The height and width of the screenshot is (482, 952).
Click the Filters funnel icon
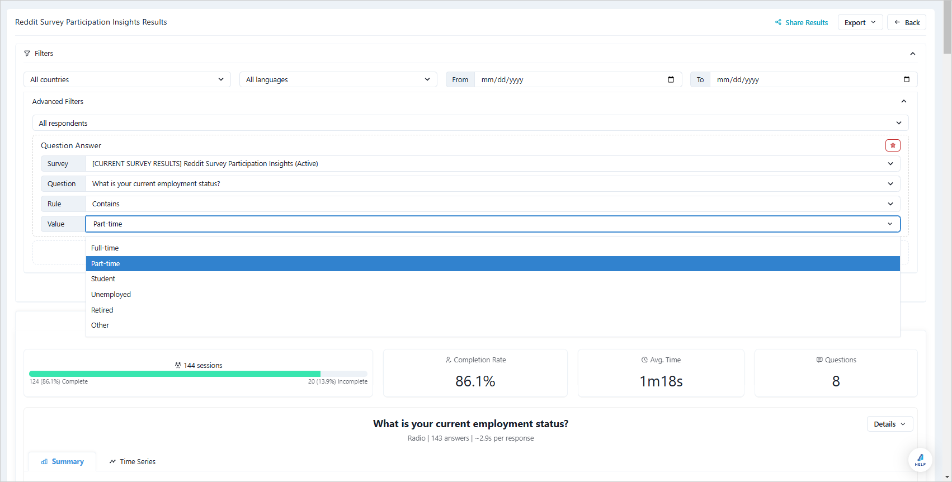[x=27, y=54]
